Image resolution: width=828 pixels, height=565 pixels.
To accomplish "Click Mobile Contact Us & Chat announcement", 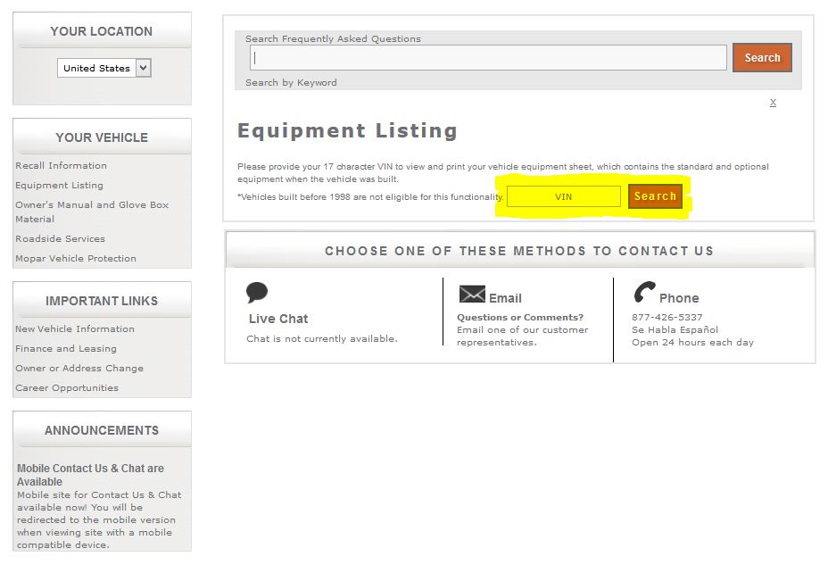I will [90, 475].
